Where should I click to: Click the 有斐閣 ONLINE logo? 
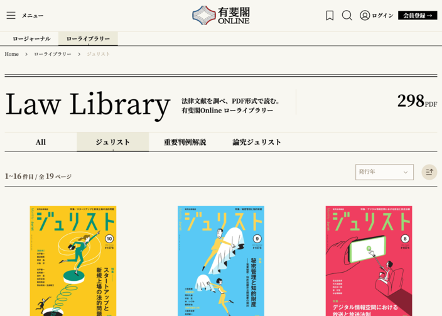coord(221,15)
